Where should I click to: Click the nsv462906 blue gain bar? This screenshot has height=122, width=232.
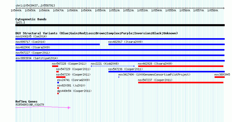tap(120, 50)
